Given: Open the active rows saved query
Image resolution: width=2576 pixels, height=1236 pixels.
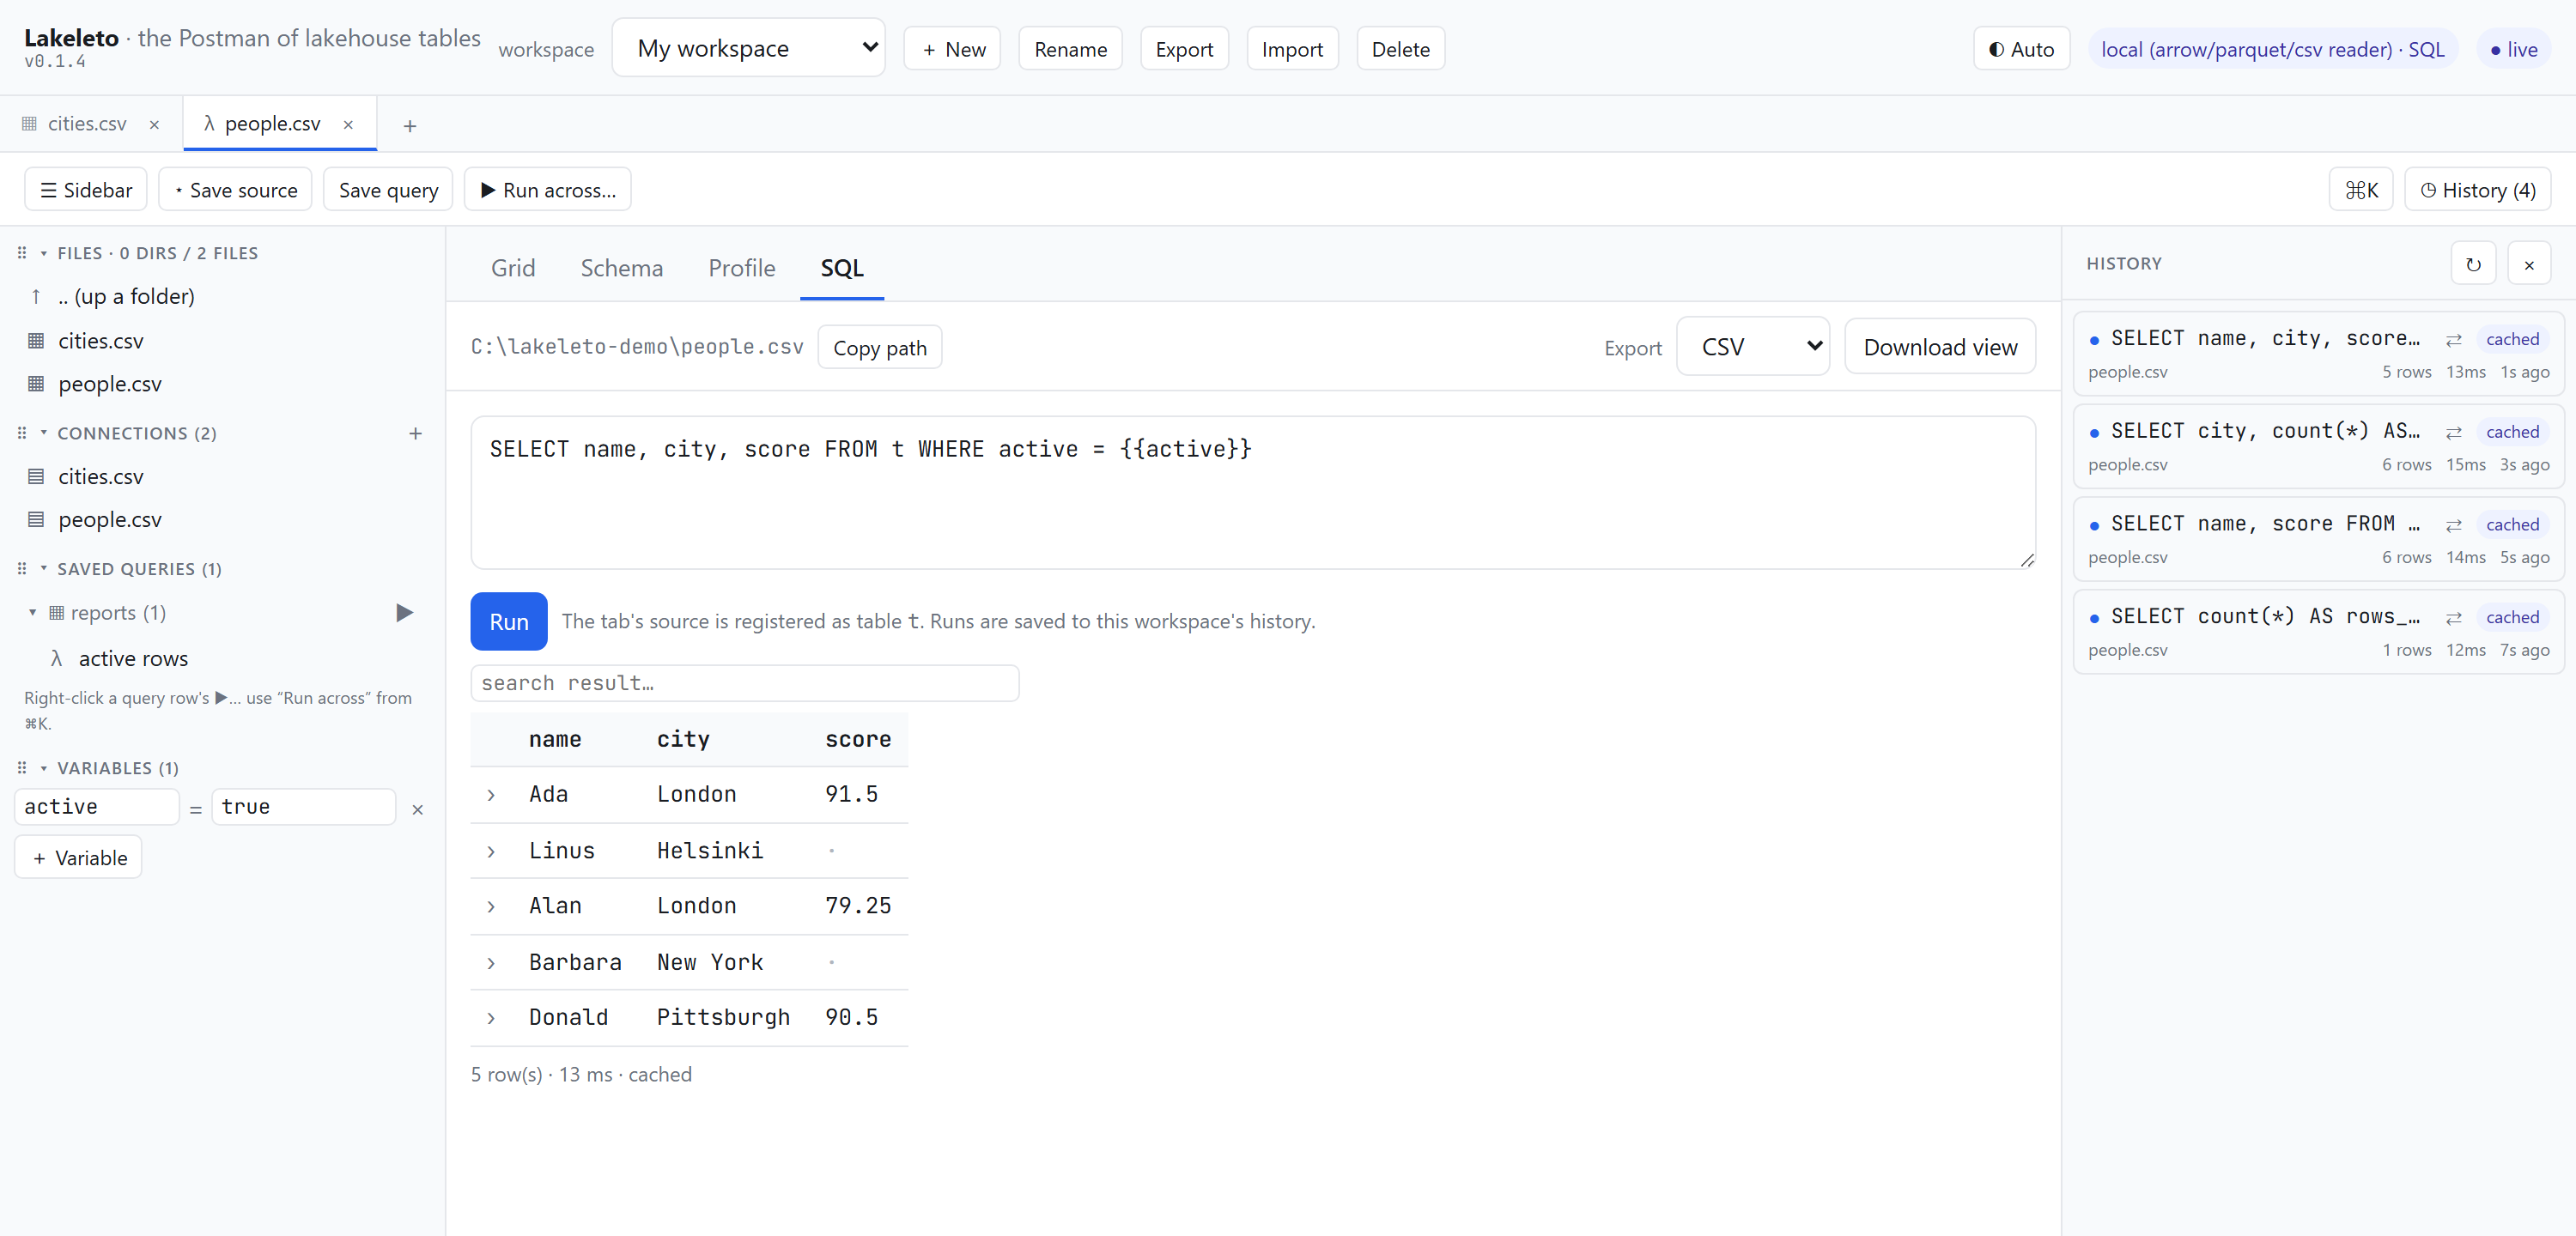Looking at the screenshot, I should point(133,659).
